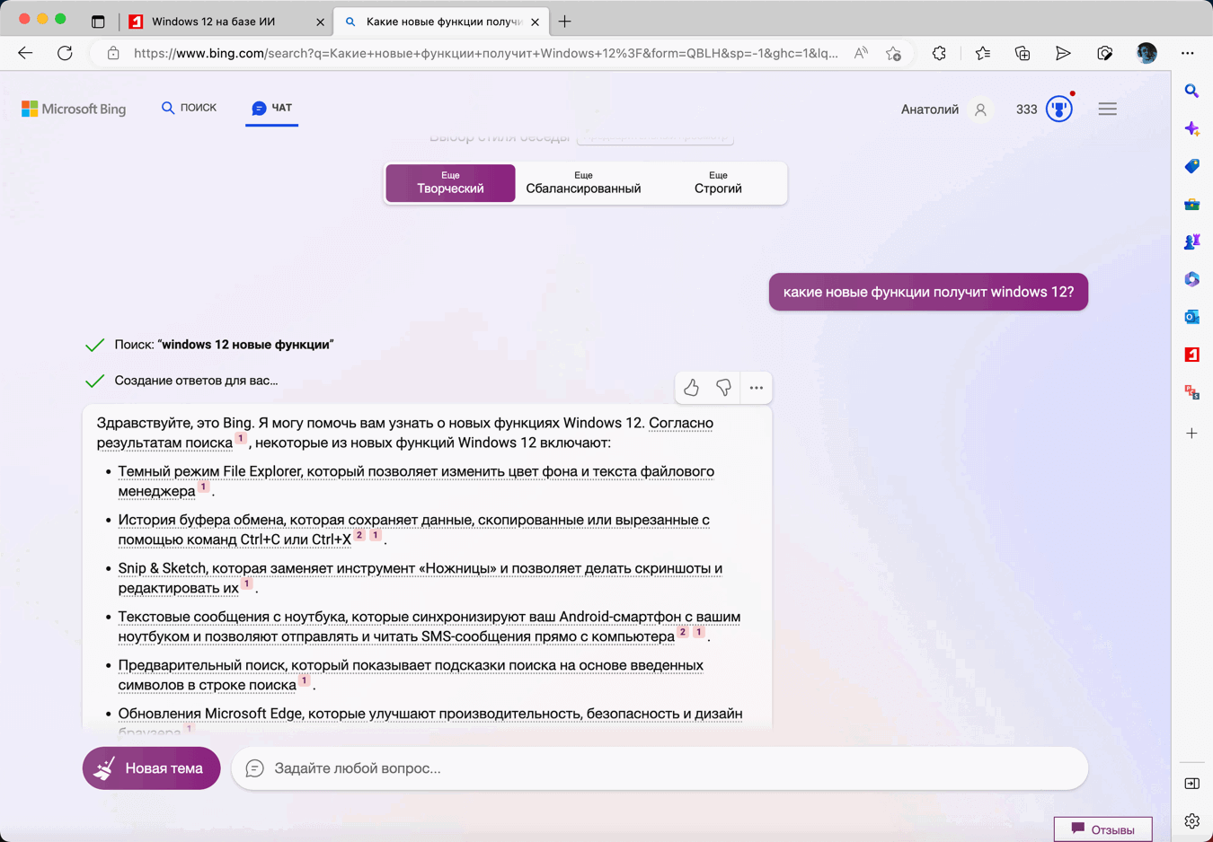This screenshot has width=1213, height=842.
Task: Switch to the ПОИСК tab in Bing
Action: click(189, 108)
